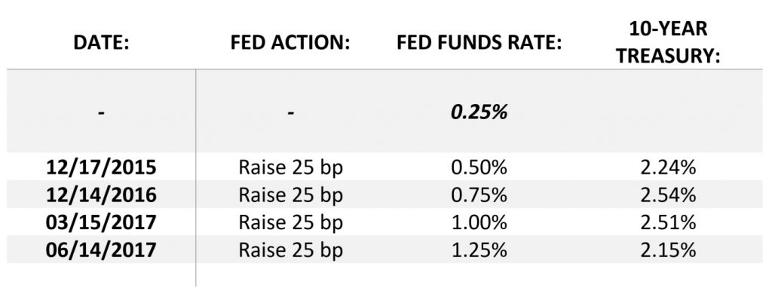The height and width of the screenshot is (294, 772).
Task: Click the 12/14/2016 date cell
Action: 101,195
